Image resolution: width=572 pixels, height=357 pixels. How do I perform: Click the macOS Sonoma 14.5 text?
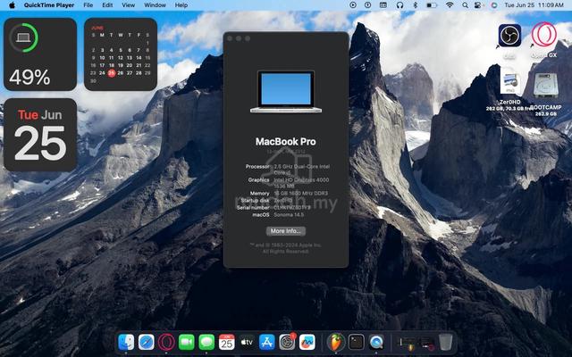[289, 214]
